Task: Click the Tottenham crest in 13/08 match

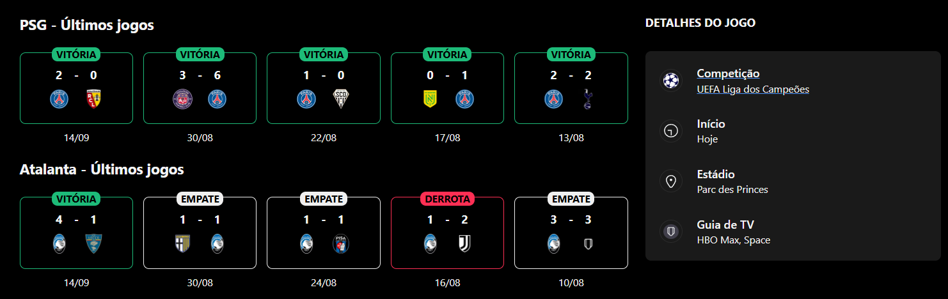Action: (x=588, y=98)
